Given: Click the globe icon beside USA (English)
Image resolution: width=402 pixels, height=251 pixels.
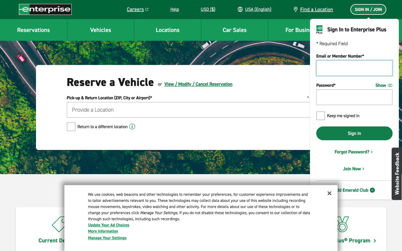Looking at the screenshot, I should (x=240, y=9).
